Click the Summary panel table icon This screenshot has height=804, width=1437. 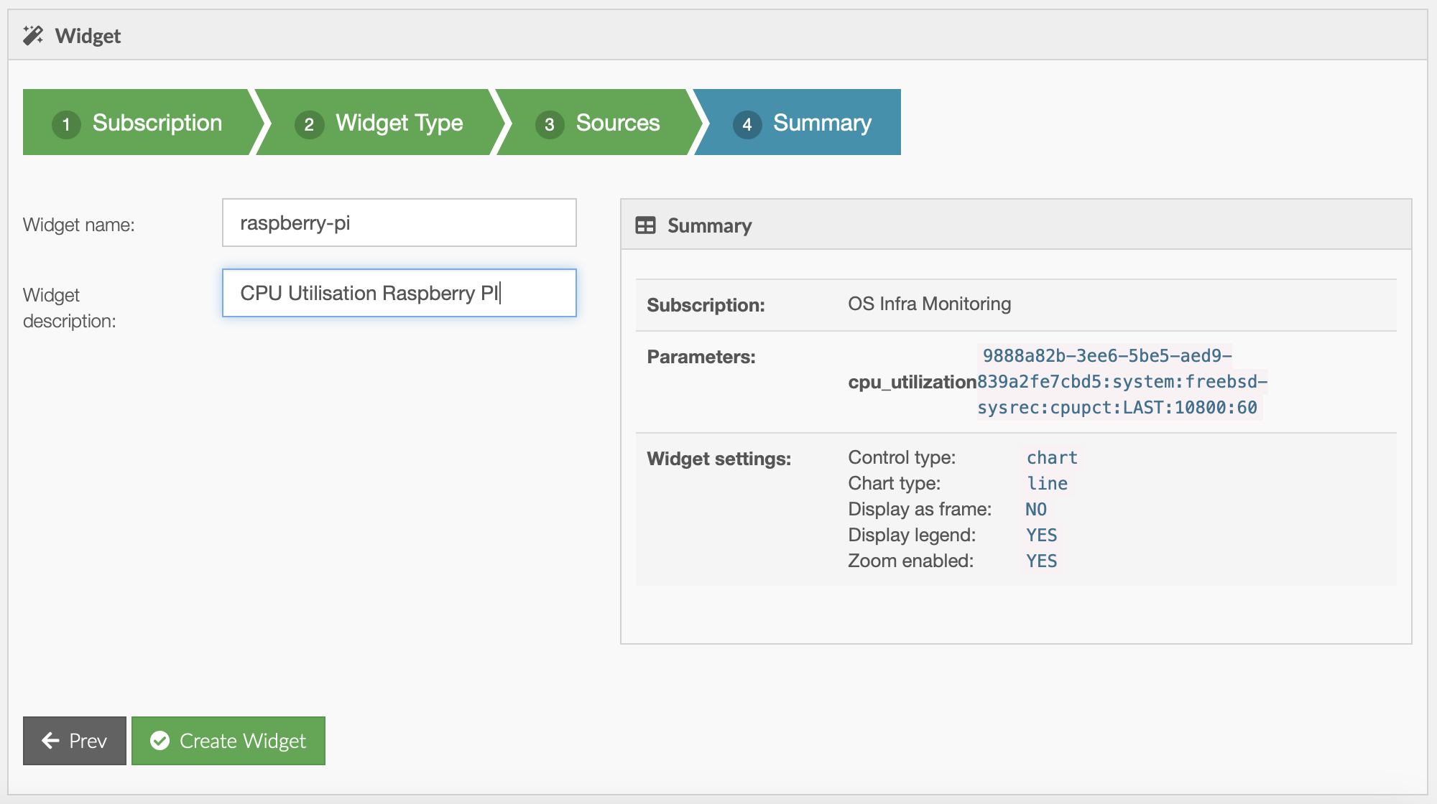click(x=645, y=225)
